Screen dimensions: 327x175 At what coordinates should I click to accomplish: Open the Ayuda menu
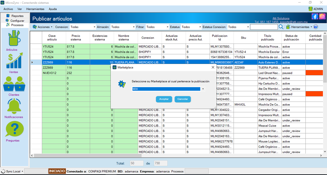tap(53, 9)
